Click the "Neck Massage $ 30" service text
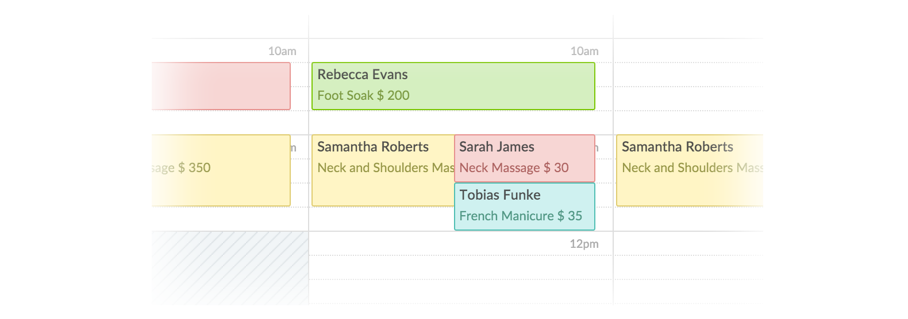 pyautogui.click(x=514, y=168)
